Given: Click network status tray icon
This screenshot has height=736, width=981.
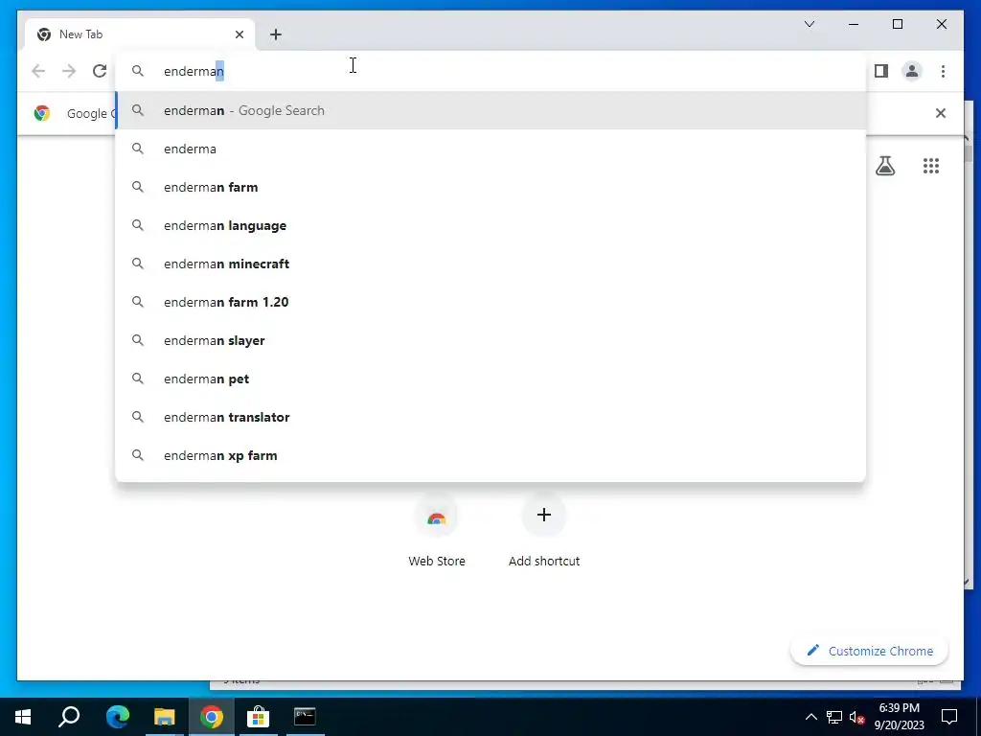Looking at the screenshot, I should [834, 717].
